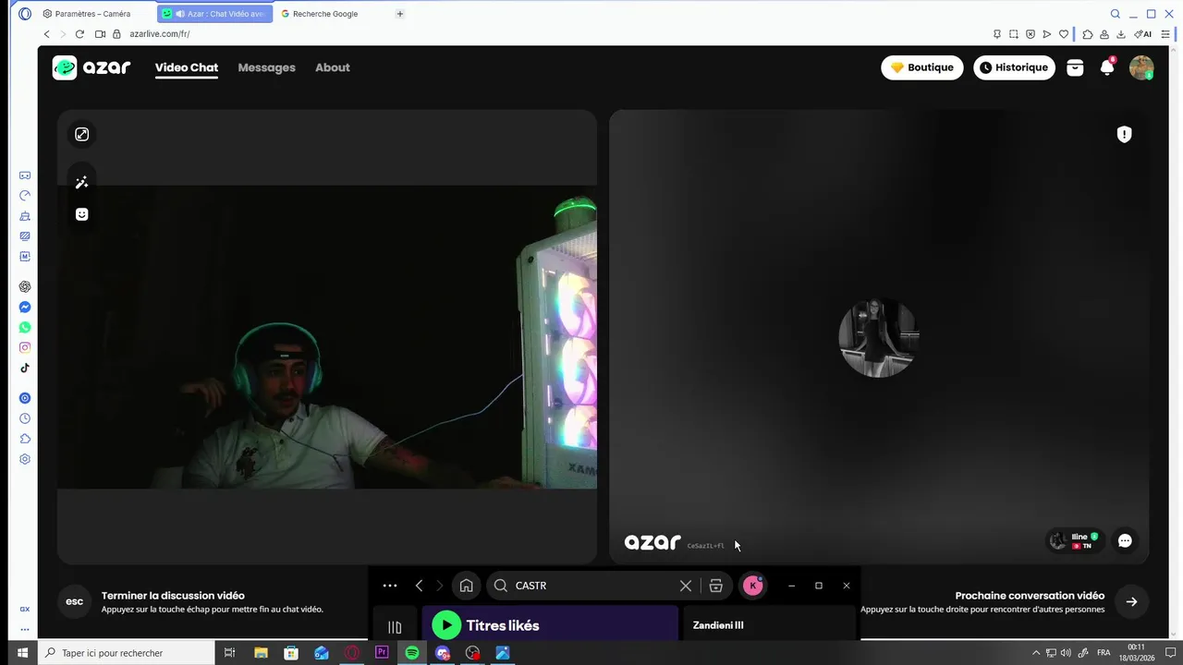This screenshot has height=665, width=1183.
Task: Click the Iline user badge
Action: click(1074, 541)
